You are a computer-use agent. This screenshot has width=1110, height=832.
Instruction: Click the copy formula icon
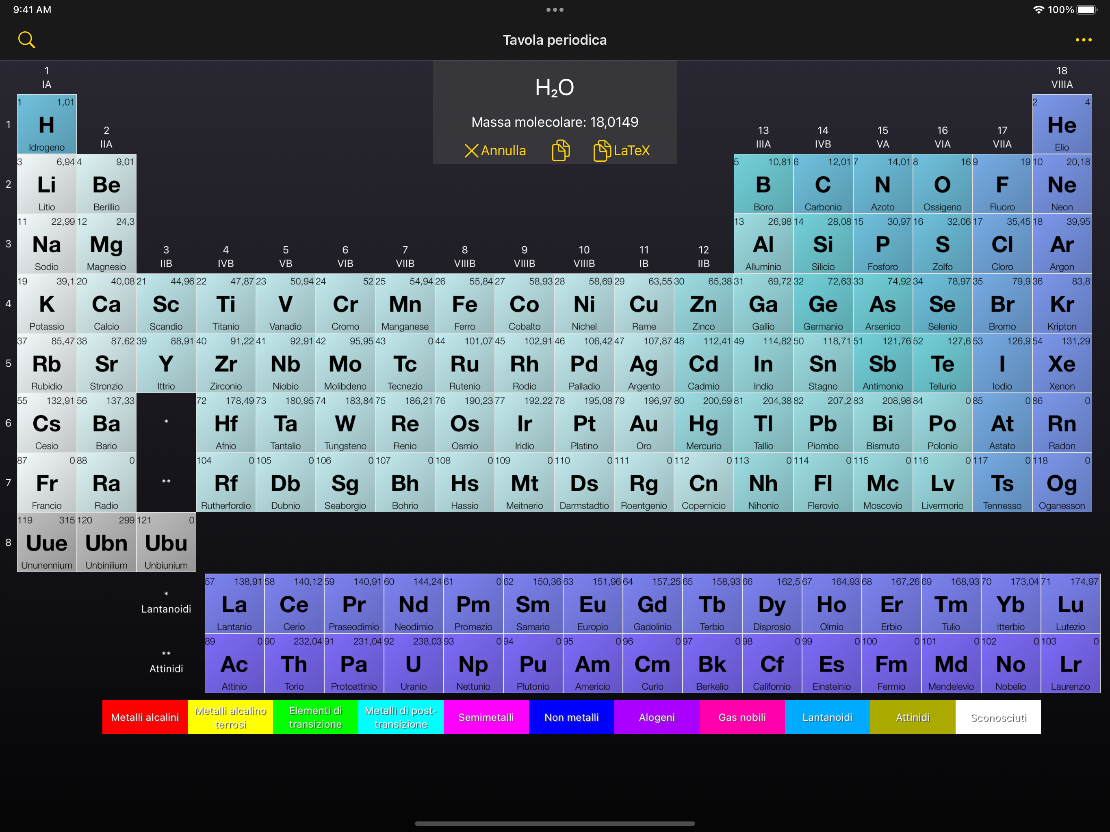tap(561, 151)
